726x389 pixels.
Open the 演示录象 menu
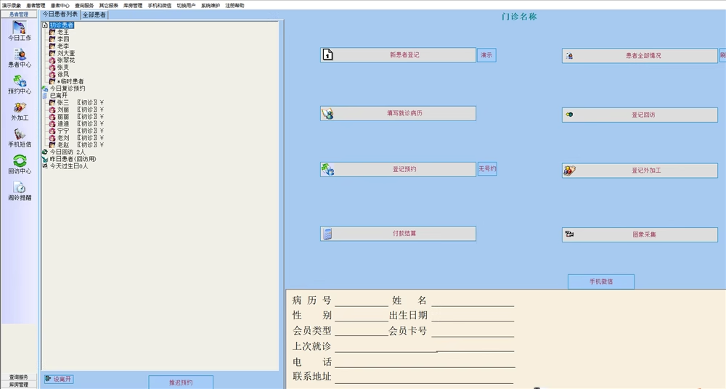pyautogui.click(x=12, y=6)
